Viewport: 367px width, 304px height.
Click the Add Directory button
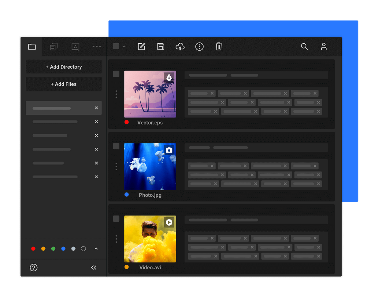tap(64, 67)
